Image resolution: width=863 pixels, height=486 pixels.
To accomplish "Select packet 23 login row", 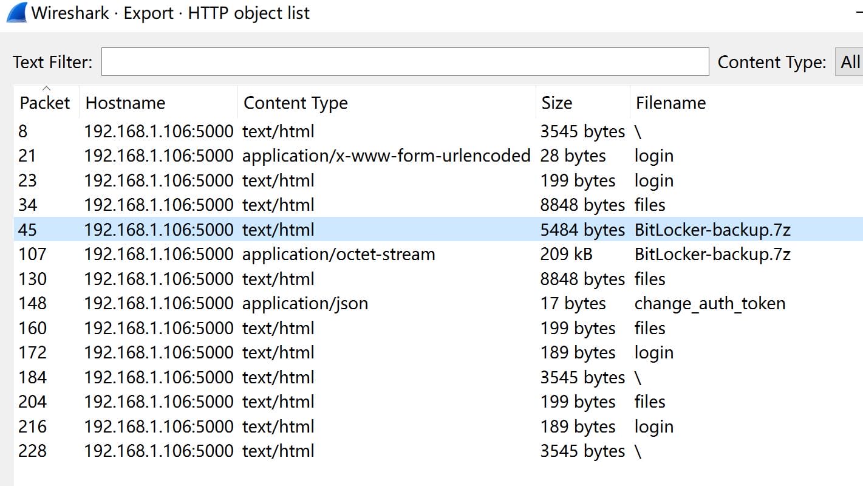I will [x=438, y=180].
